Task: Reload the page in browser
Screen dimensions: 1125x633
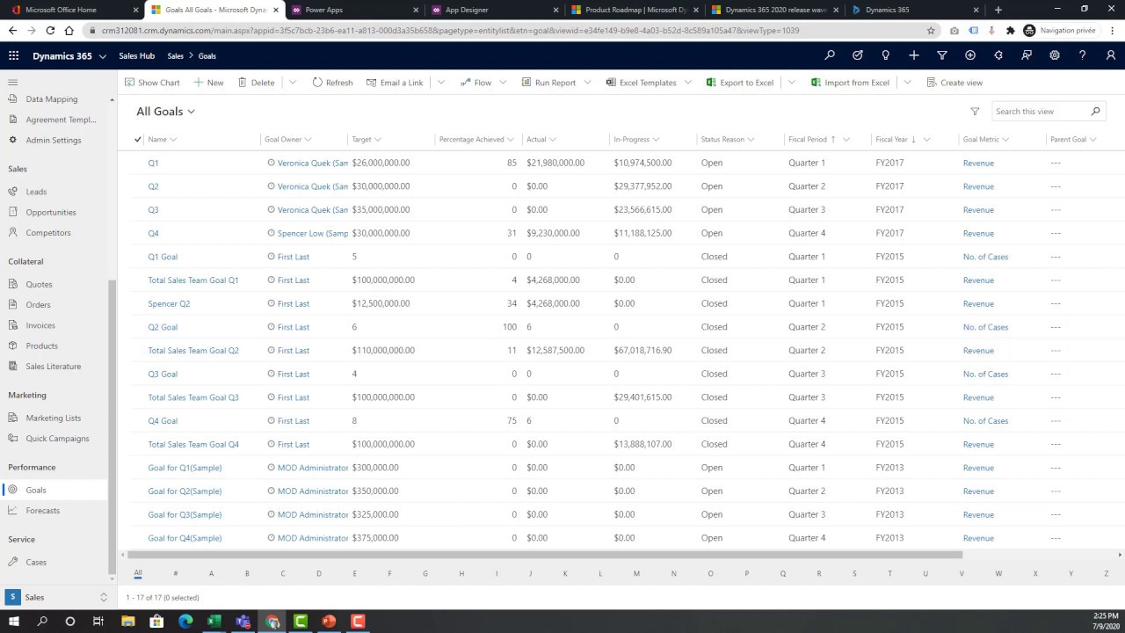Action: [x=50, y=30]
